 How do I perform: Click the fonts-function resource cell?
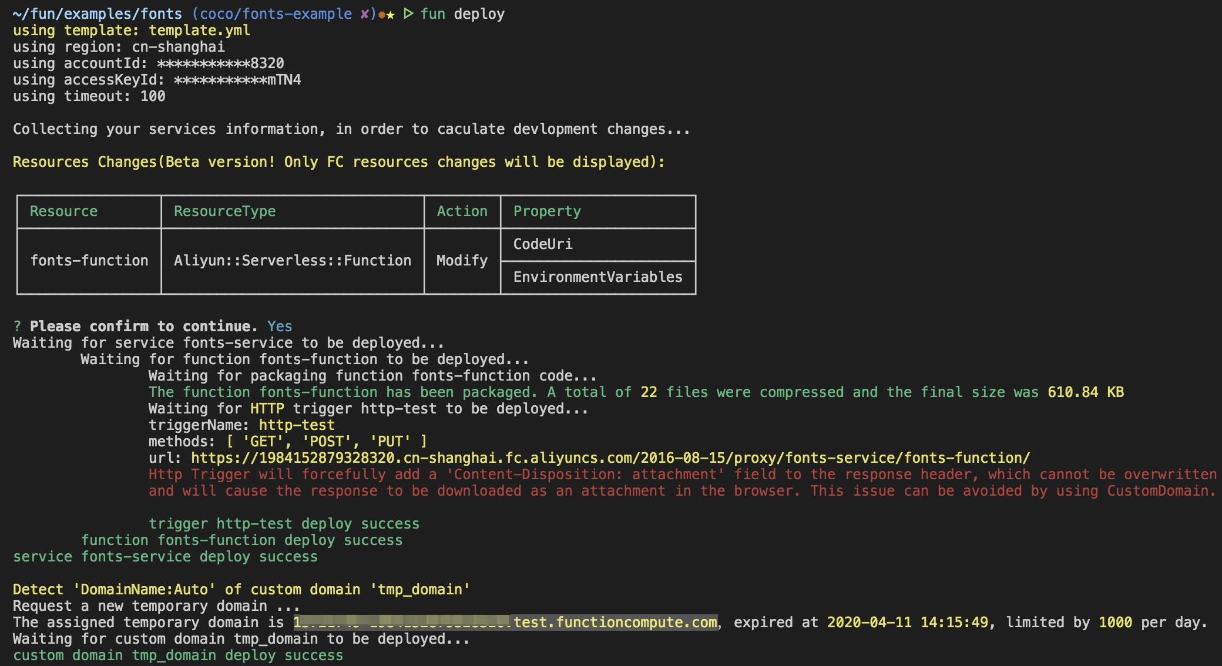coord(89,261)
